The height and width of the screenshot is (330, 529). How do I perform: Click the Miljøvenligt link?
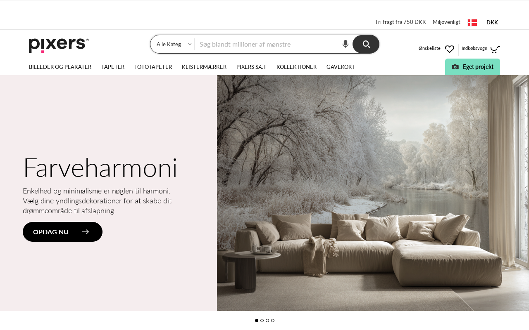tap(446, 22)
